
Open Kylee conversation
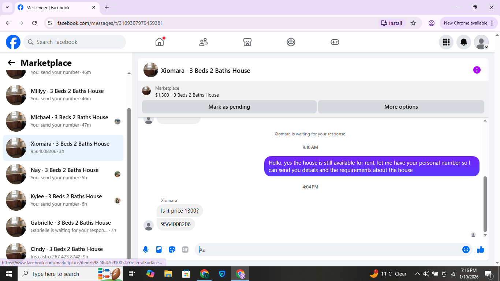[x=63, y=200]
